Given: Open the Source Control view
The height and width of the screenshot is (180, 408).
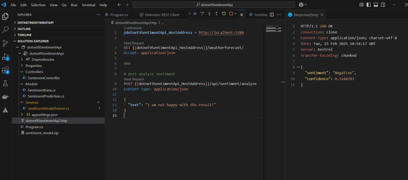Looking at the screenshot, I should pos(5,43).
